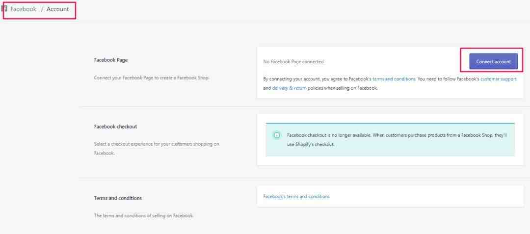Go back to Facebook breadcrumb link

click(24, 9)
